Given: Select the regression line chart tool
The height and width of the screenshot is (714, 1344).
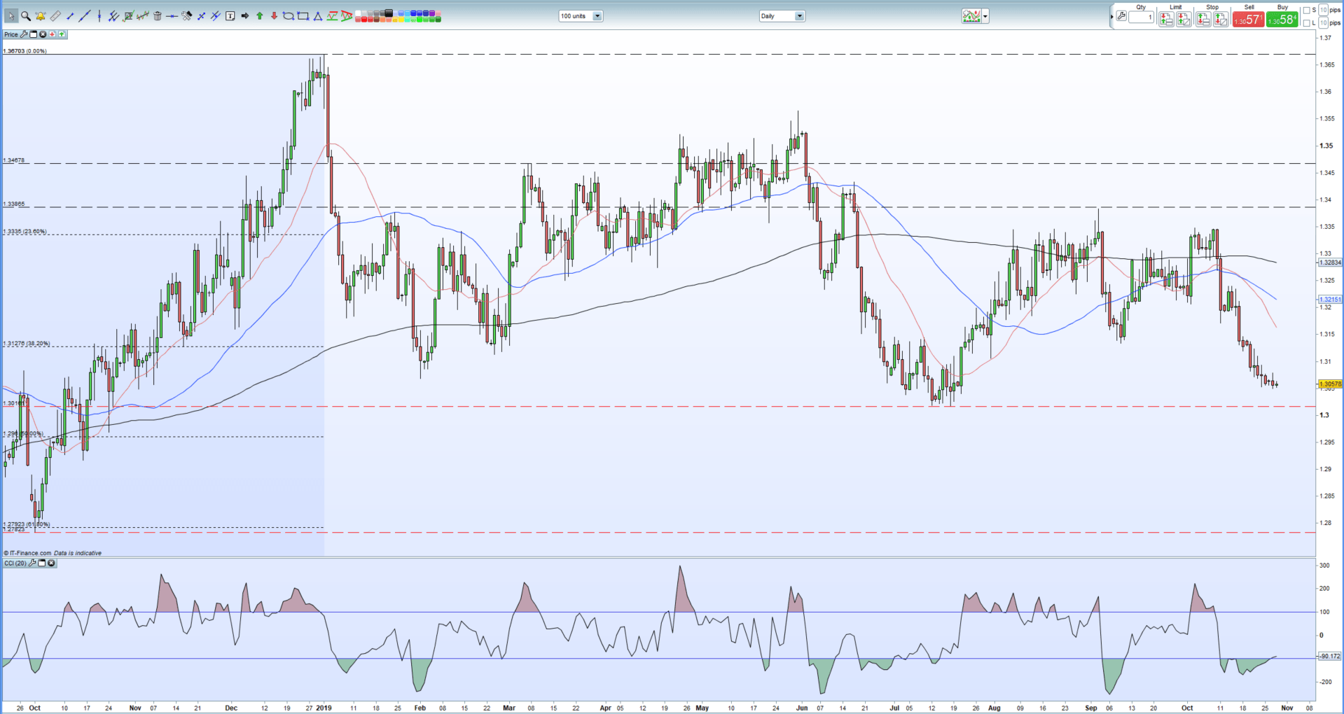Looking at the screenshot, I should (143, 16).
